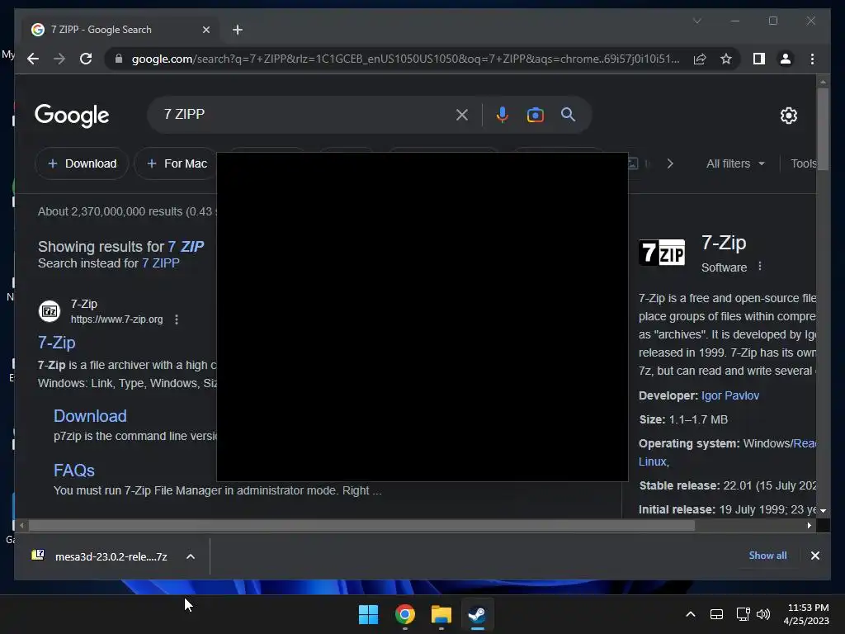The height and width of the screenshot is (634, 845).
Task: Open Steam from the taskbar
Action: click(477, 614)
